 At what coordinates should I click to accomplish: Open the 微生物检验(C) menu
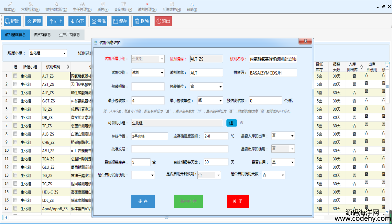pyautogui.click(x=56, y=7)
